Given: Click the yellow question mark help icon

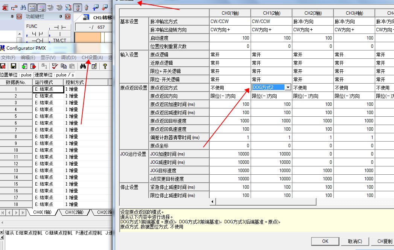Looking at the screenshot, I should pos(105,66).
